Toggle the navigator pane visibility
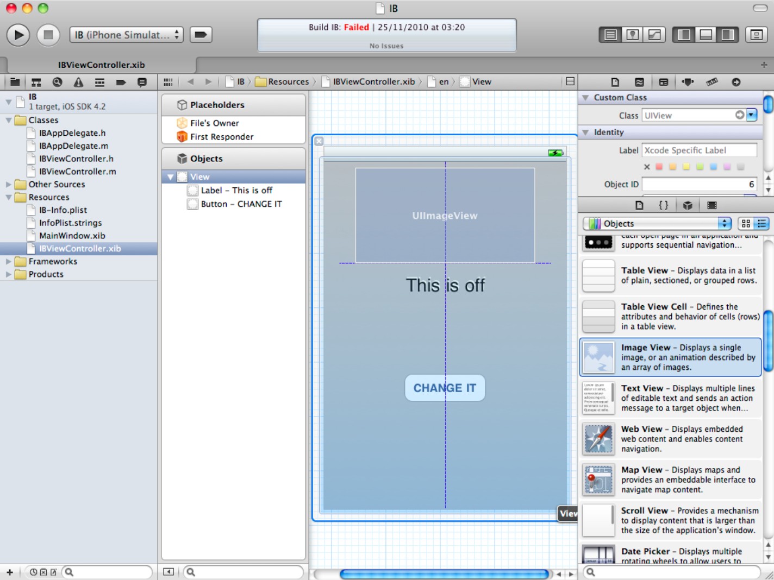 point(684,35)
